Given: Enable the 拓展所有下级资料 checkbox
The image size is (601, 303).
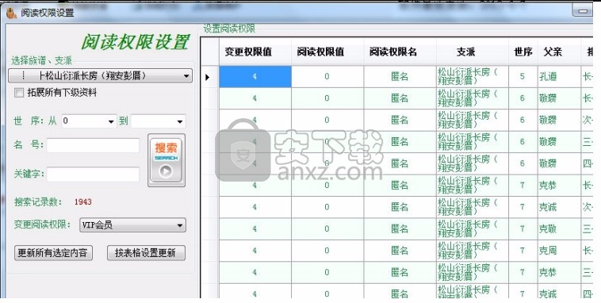Looking at the screenshot, I should point(19,93).
